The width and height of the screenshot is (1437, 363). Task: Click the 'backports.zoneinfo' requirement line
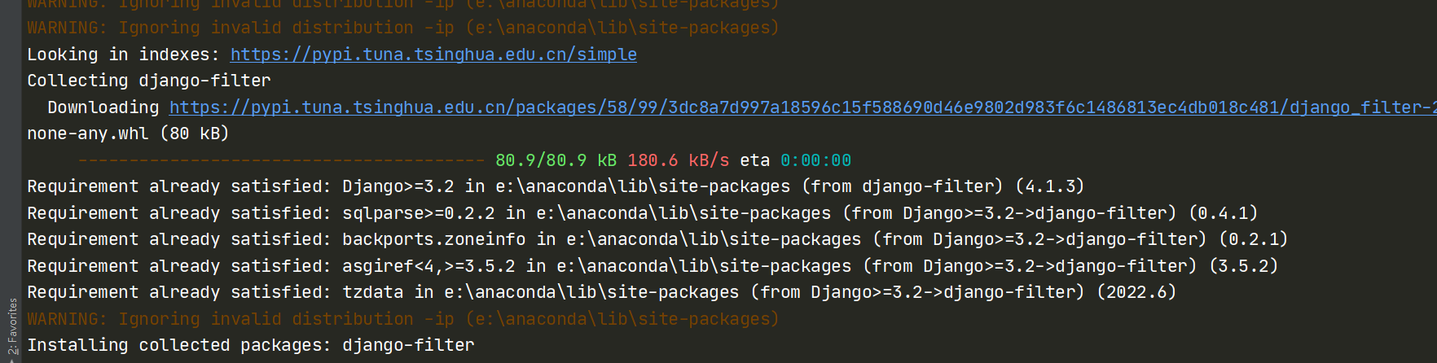click(x=657, y=239)
